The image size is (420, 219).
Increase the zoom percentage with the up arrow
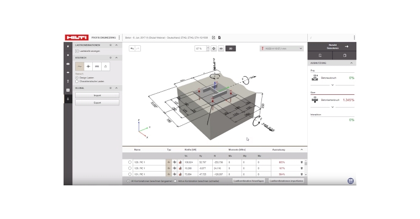pos(208,47)
